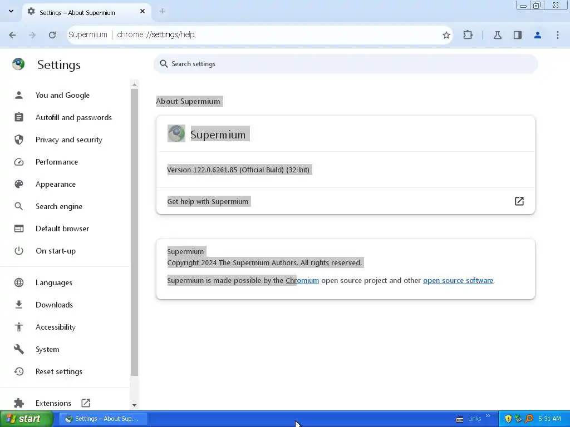Viewport: 570px width, 427px height.
Task: Click the external-link icon next to Extensions
Action: [86, 403]
